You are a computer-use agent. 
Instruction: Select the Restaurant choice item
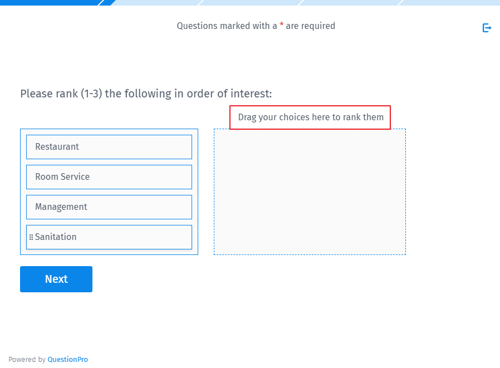click(109, 147)
